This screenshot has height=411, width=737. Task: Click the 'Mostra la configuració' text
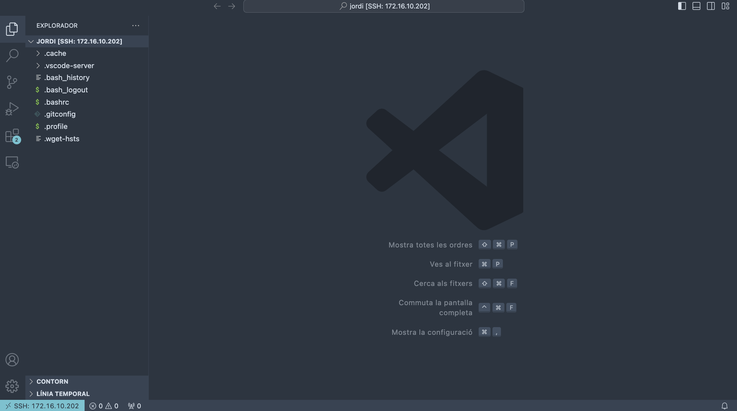tap(432, 332)
